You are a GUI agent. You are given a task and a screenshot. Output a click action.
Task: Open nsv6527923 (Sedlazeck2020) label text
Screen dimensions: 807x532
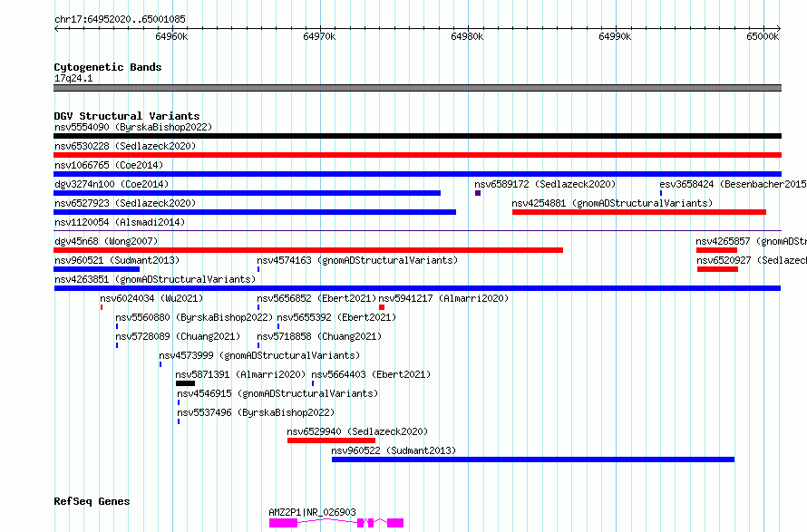pos(125,203)
